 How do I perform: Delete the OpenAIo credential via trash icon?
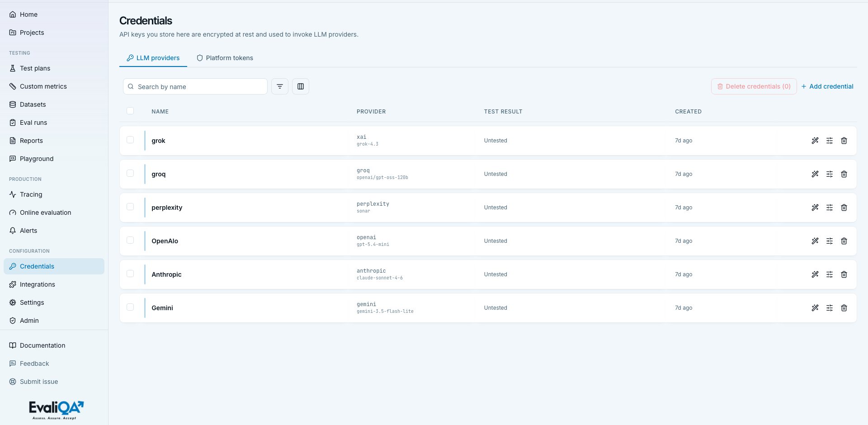click(844, 241)
